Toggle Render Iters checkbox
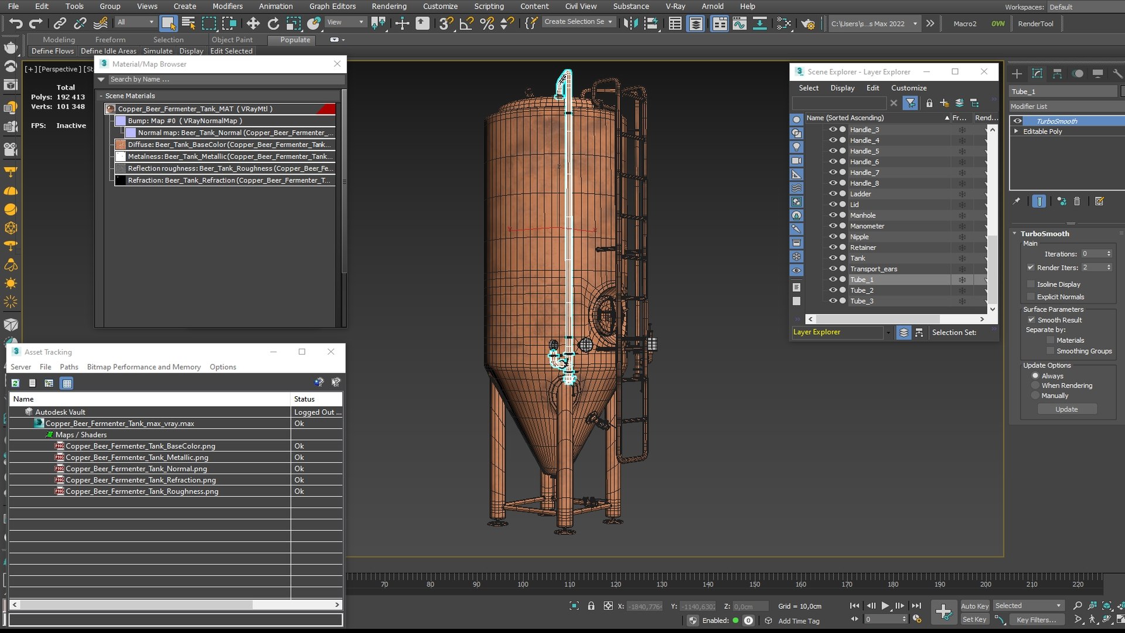1125x633 pixels. click(1031, 267)
